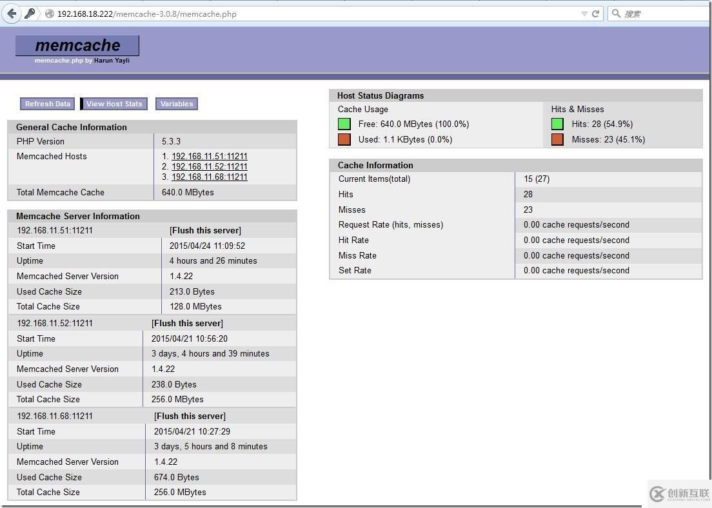Click start time 2015/04/24 11:09:52
This screenshot has height=508, width=712.
pyautogui.click(x=207, y=246)
